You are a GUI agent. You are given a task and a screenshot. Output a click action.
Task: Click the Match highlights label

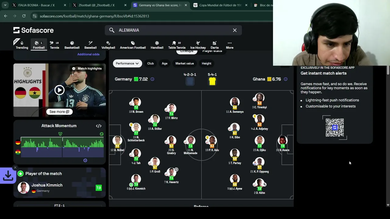(87, 68)
